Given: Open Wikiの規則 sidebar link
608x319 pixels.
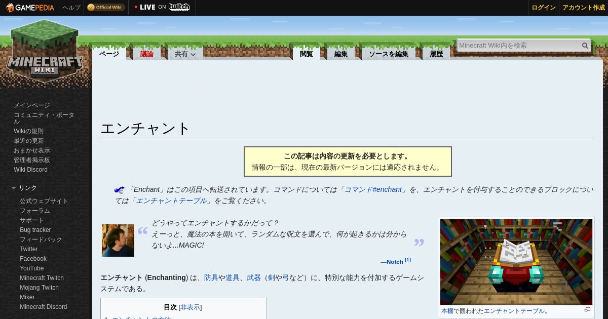Looking at the screenshot, I should (x=28, y=131).
